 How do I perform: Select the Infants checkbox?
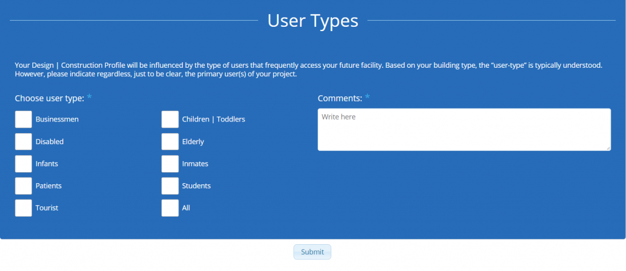23,164
